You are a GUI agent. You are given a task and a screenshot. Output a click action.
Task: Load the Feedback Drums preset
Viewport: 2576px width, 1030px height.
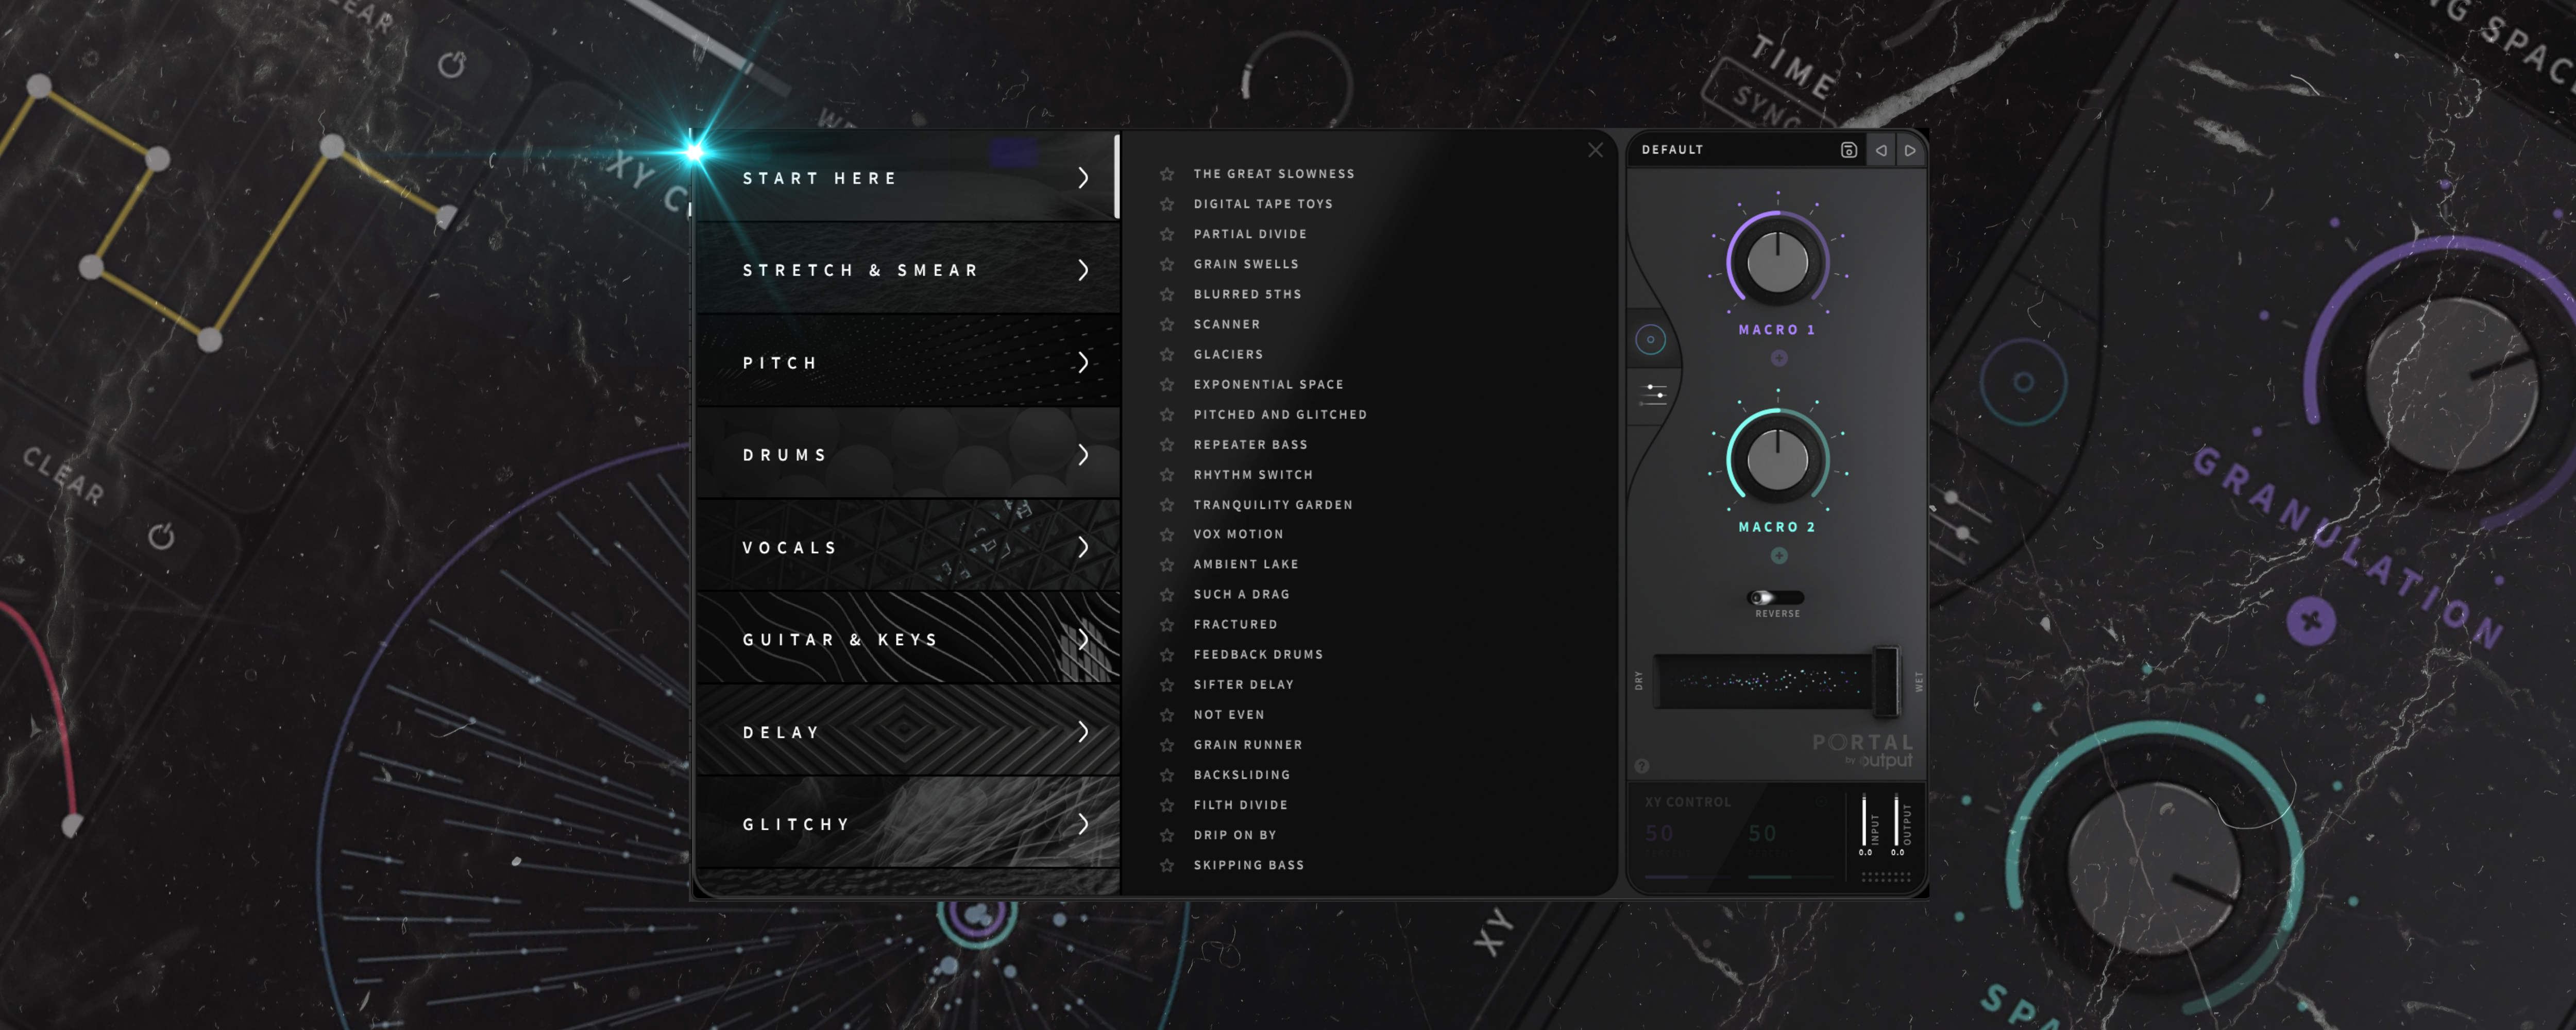click(x=1257, y=654)
